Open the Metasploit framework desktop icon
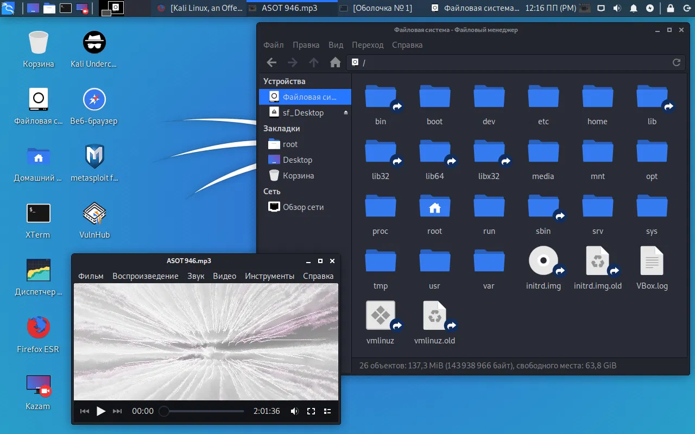The width and height of the screenshot is (695, 434). (94, 157)
